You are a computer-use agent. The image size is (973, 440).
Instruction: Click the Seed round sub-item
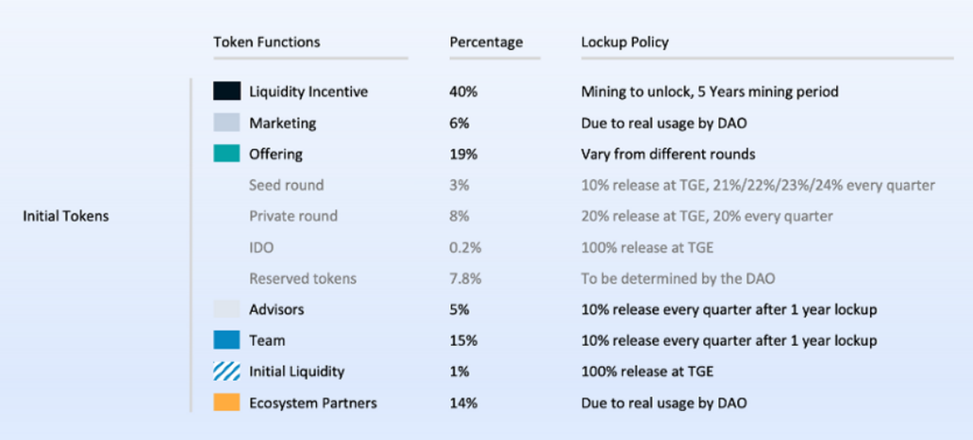click(286, 186)
